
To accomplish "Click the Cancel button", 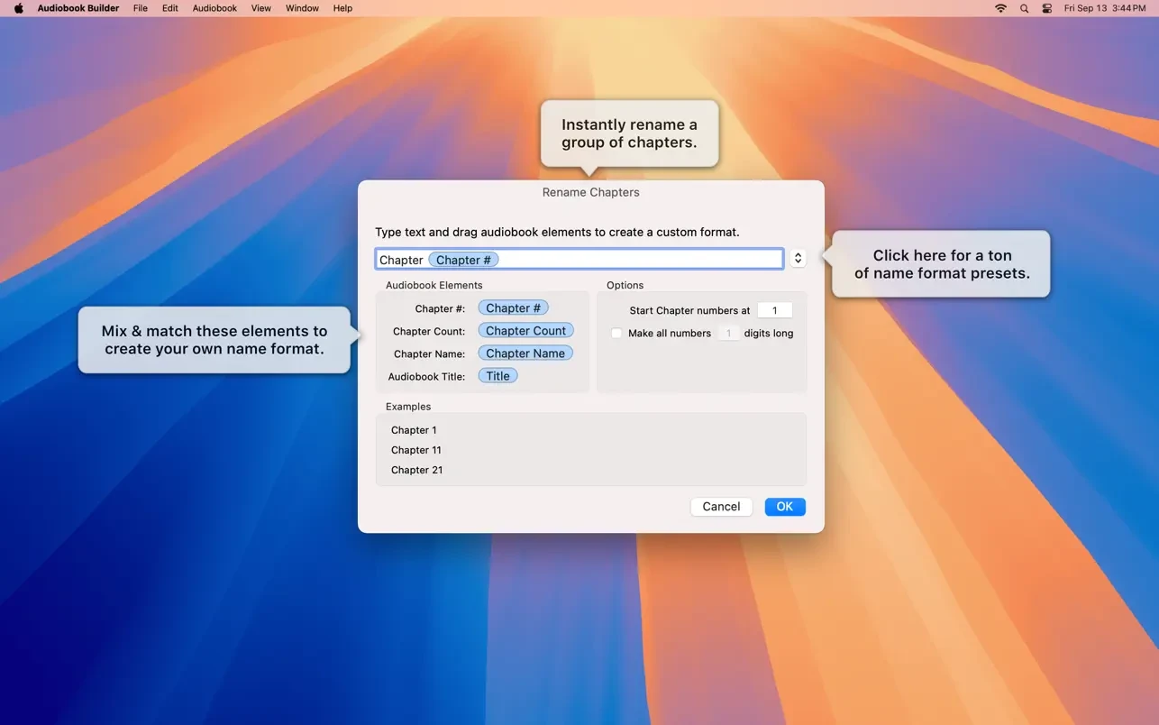I will coord(721,507).
